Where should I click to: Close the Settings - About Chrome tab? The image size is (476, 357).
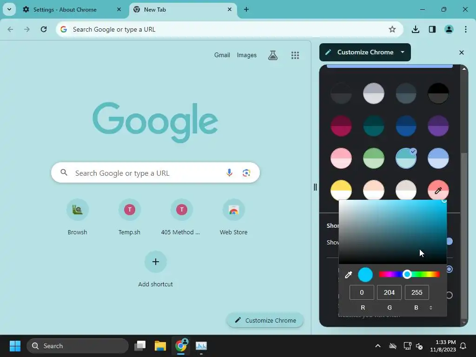point(119,9)
